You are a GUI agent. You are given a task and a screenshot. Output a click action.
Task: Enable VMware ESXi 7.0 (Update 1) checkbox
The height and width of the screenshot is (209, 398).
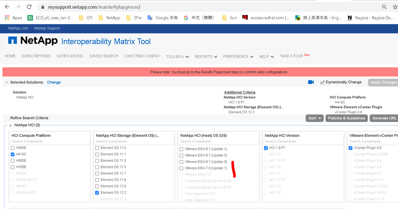181,168
